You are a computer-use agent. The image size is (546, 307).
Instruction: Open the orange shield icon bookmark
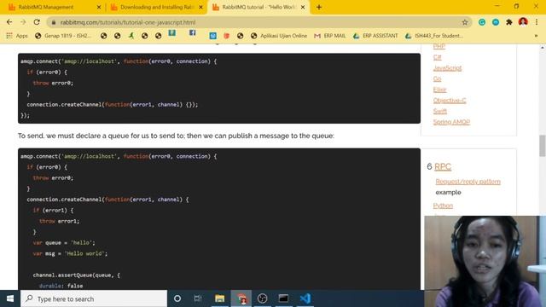[227, 36]
